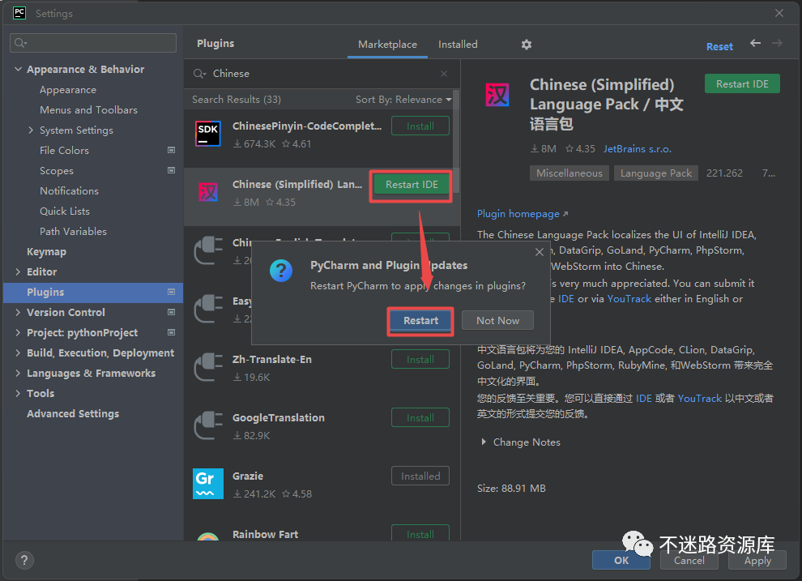
Task: Click the Grazie plugin icon
Action: point(208,484)
